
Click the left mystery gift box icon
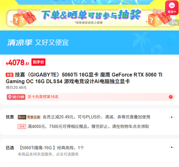23,18
